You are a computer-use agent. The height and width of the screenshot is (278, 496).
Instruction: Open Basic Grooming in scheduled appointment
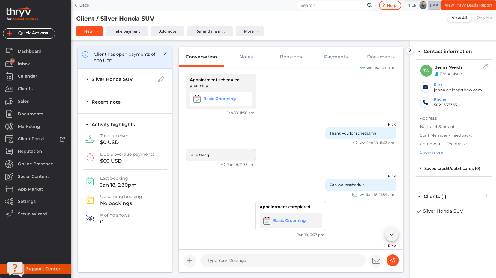[220, 99]
